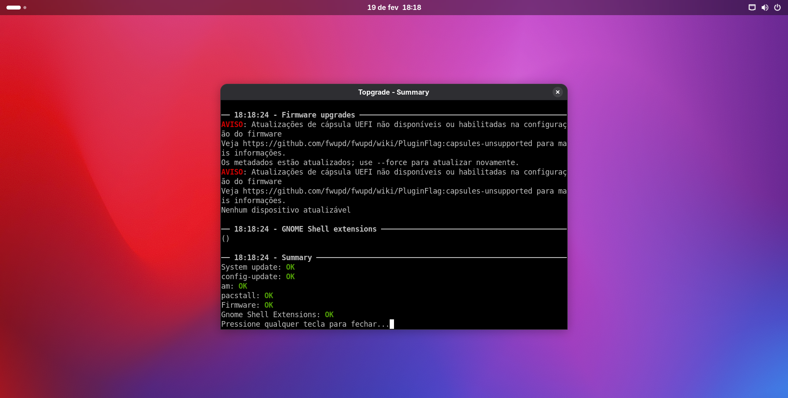Close the Topgrade - Summary window

557,92
